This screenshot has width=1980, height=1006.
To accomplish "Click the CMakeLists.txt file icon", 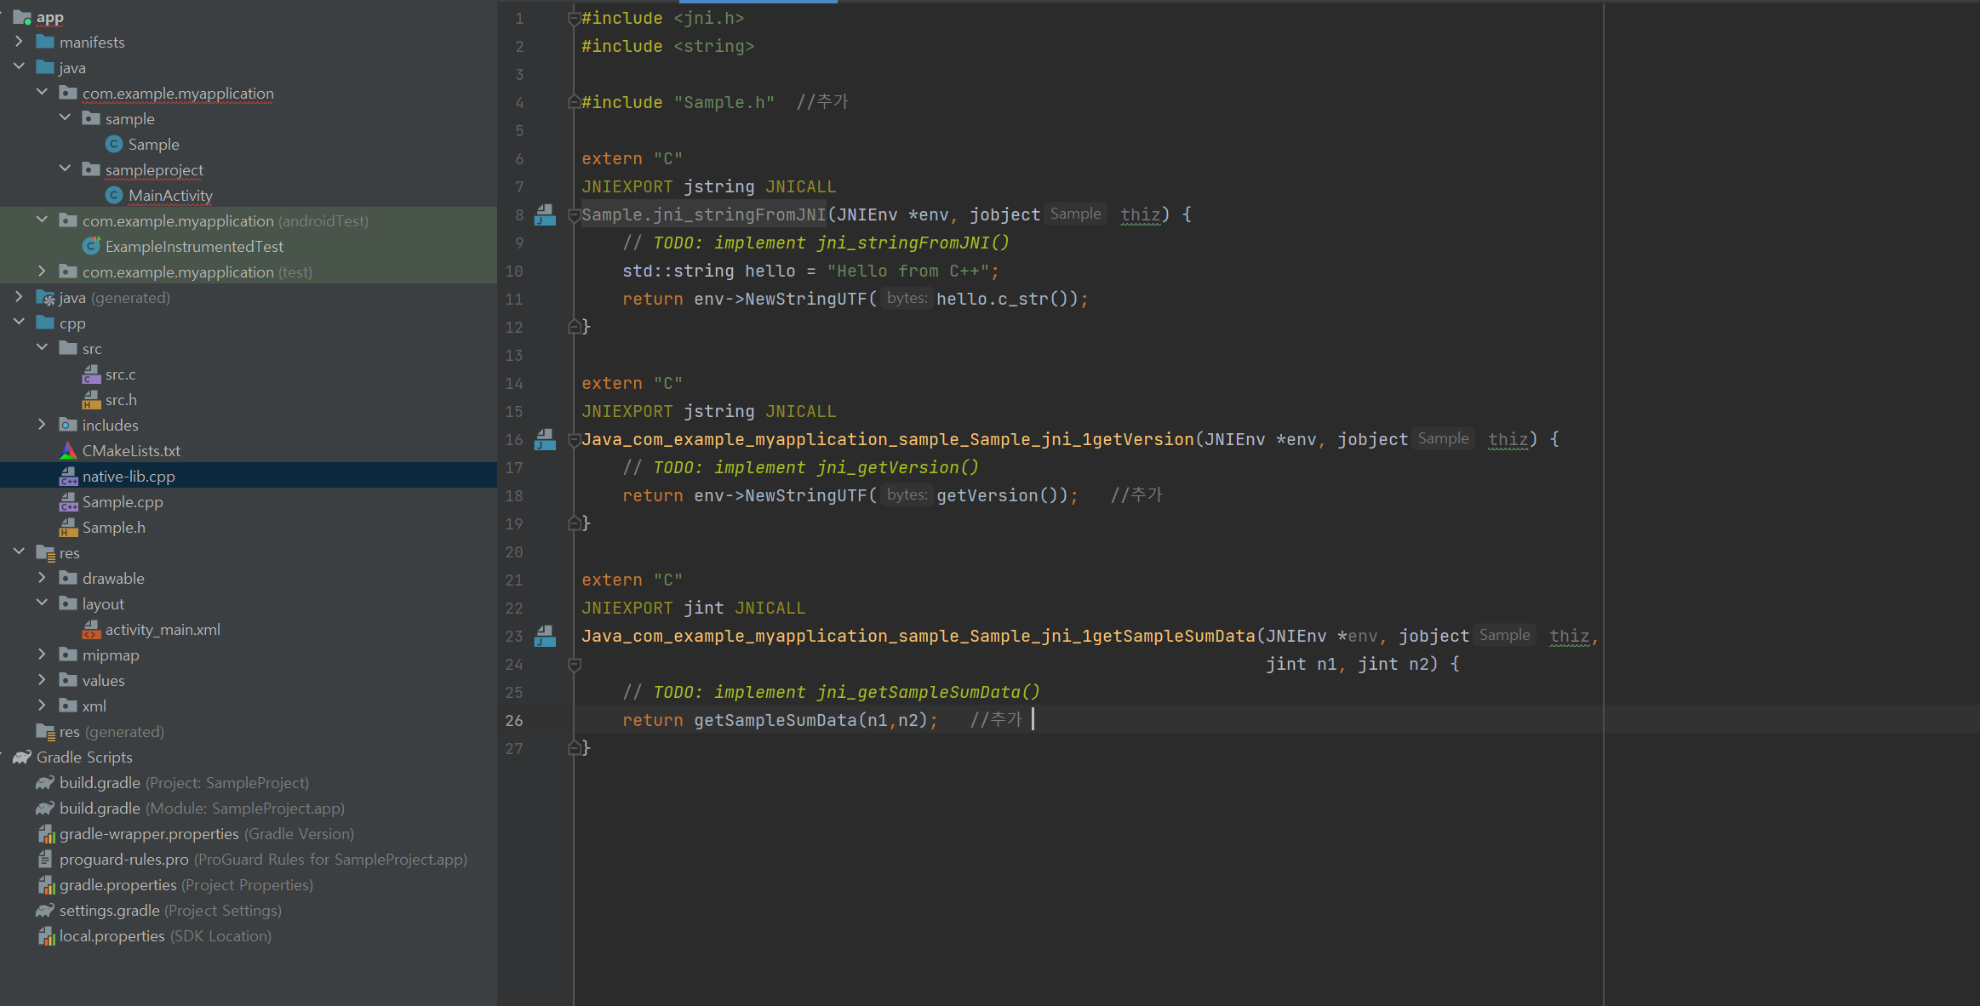I will [68, 451].
